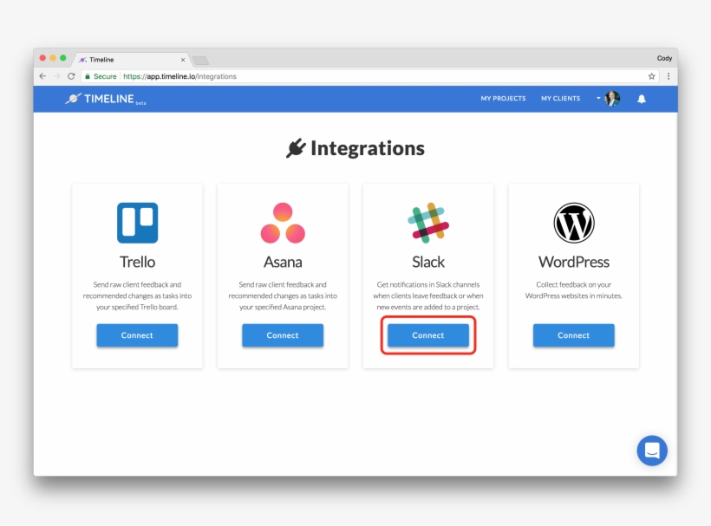Select the Timeline tab
The height and width of the screenshot is (526, 711).
click(x=132, y=59)
